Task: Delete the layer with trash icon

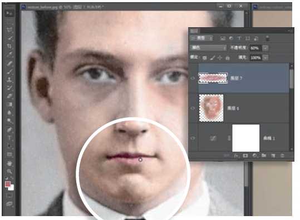Action: pyautogui.click(x=282, y=156)
